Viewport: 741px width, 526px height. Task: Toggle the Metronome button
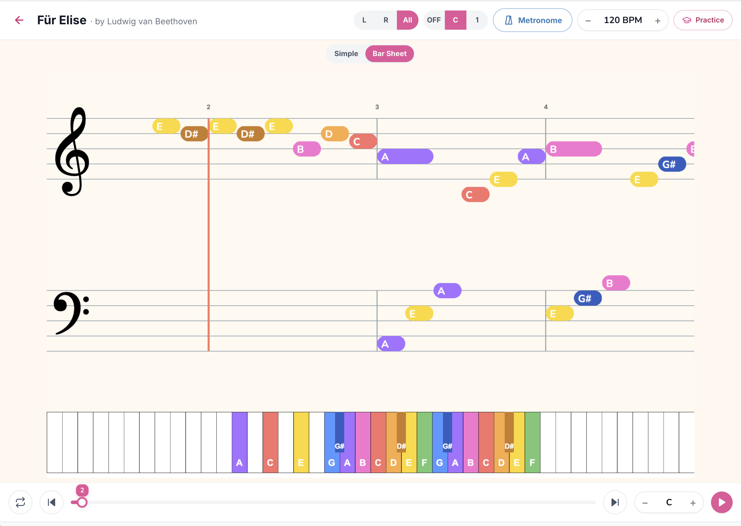533,20
